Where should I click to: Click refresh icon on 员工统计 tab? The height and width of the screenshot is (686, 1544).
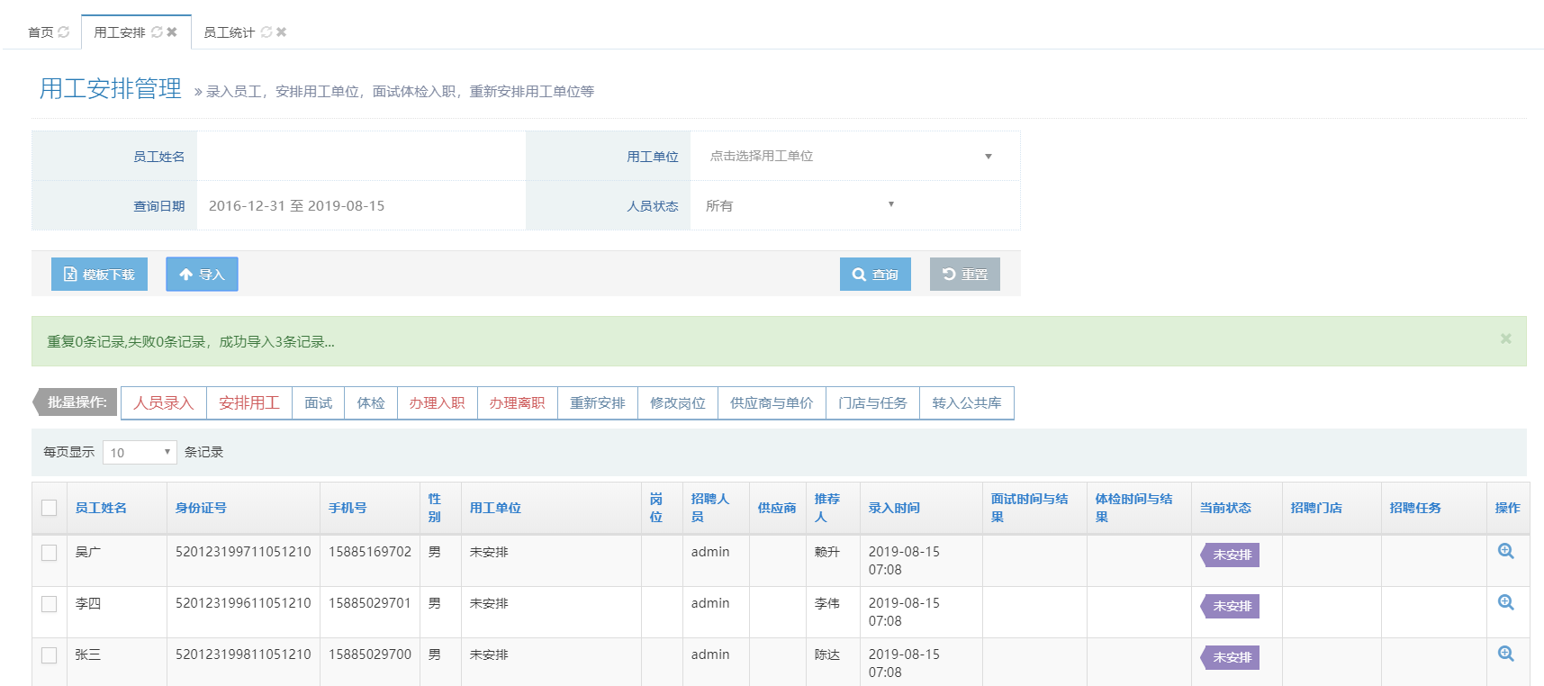(266, 32)
